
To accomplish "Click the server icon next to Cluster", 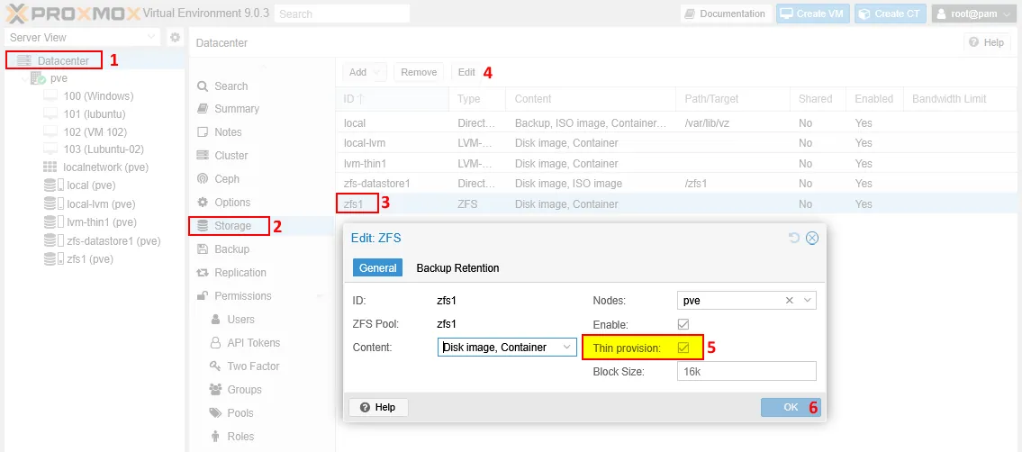I will (203, 156).
